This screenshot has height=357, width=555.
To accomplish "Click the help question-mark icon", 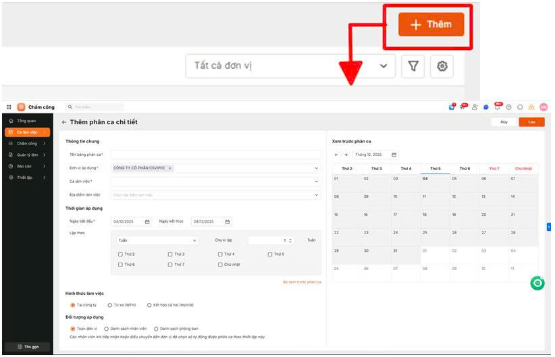I will [x=508, y=107].
